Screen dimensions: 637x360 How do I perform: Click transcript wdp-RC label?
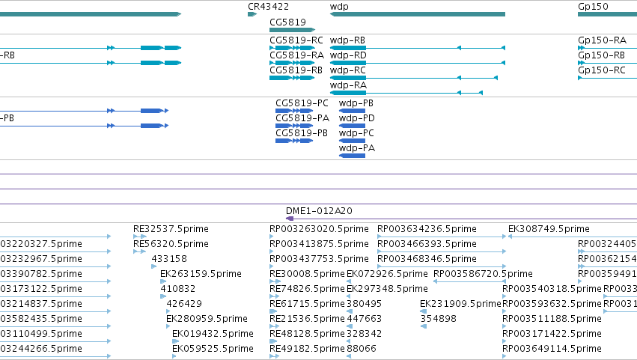click(348, 70)
